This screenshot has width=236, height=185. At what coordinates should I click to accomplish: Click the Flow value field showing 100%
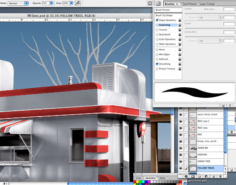tap(66, 3)
